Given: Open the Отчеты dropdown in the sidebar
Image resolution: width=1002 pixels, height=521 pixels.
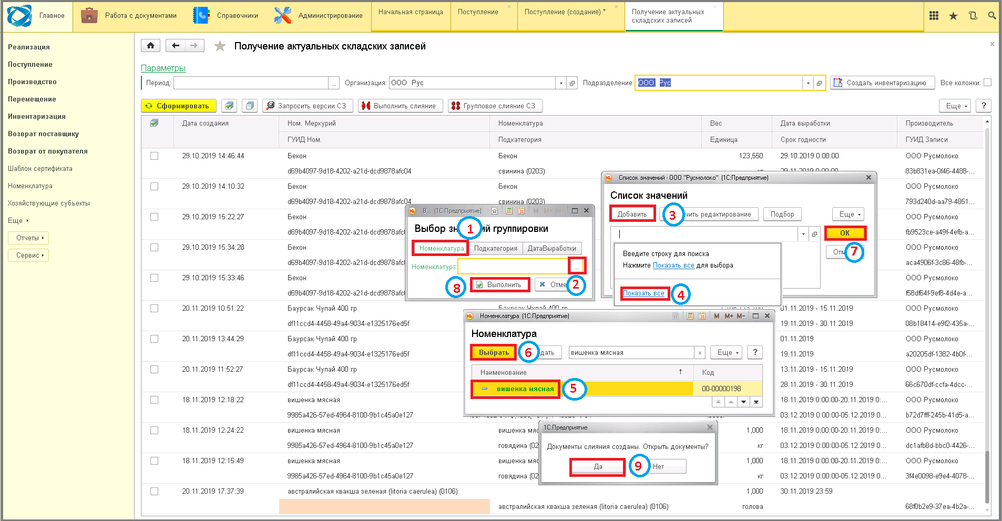Looking at the screenshot, I should 28,238.
